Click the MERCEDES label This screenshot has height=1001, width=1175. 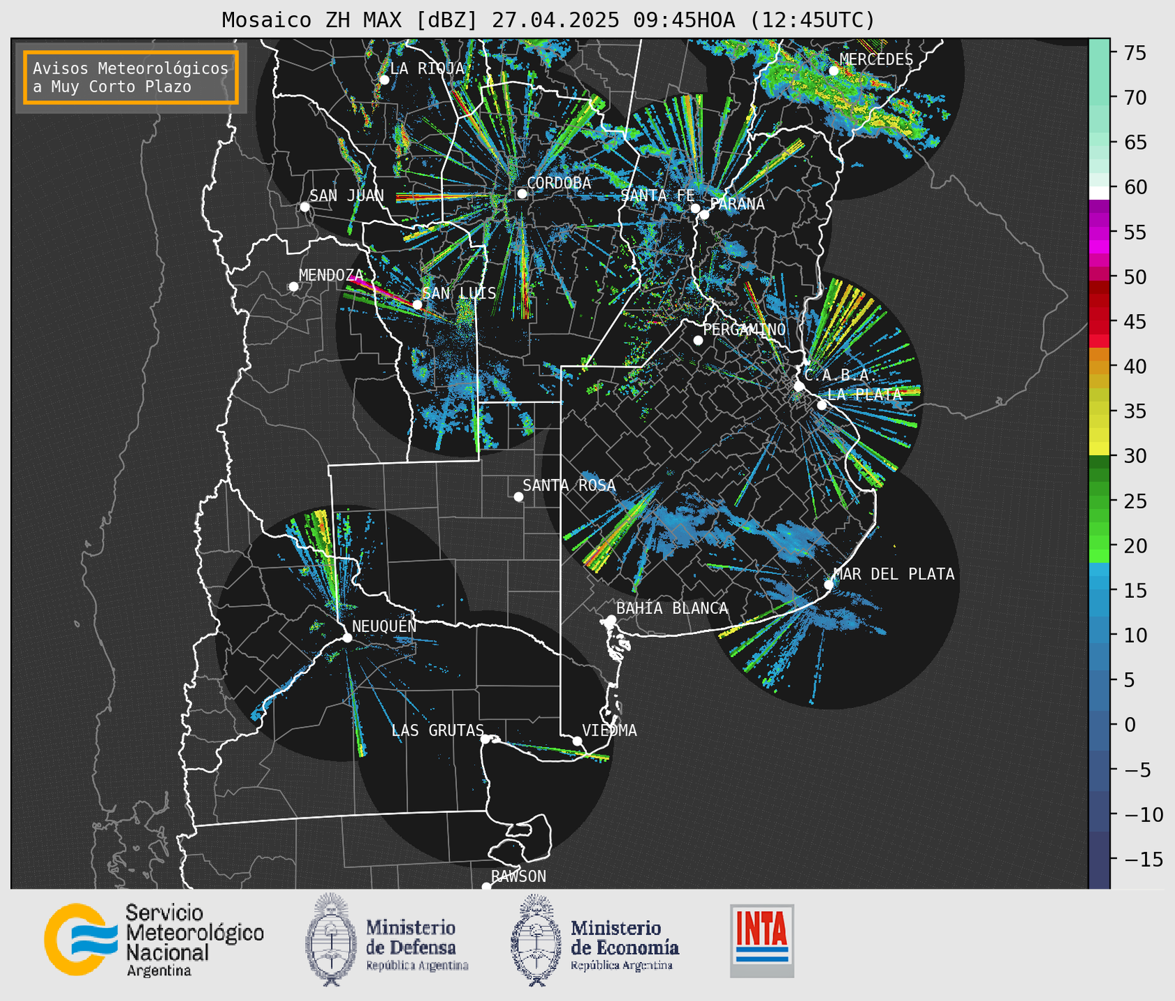(x=876, y=60)
